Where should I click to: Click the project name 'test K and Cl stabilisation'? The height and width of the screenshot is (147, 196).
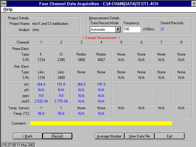pos(50,24)
